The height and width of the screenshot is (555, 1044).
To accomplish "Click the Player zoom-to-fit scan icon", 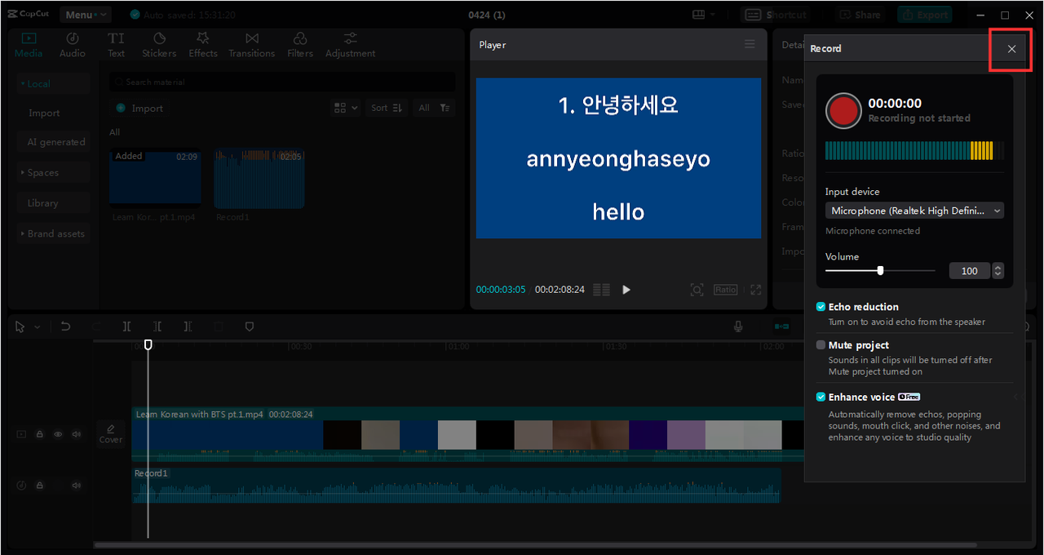I will [697, 290].
